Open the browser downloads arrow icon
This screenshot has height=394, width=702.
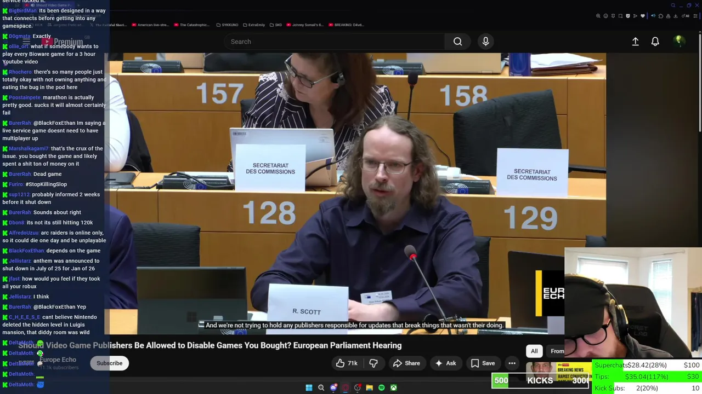[675, 16]
